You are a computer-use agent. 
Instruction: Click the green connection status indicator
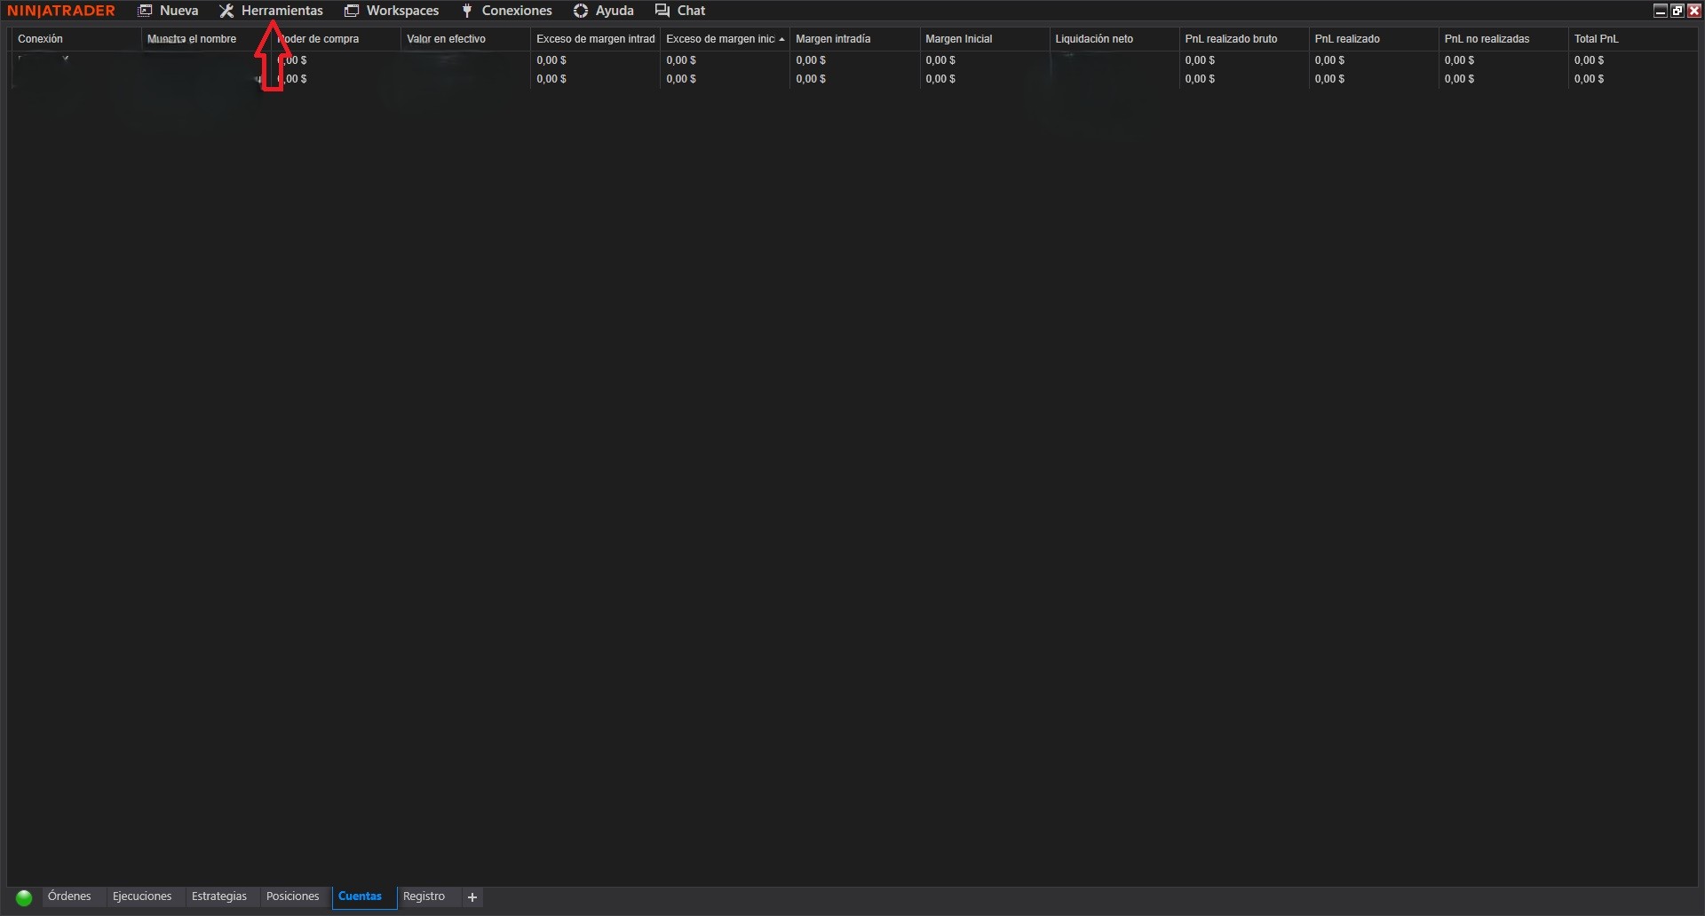pyautogui.click(x=24, y=897)
